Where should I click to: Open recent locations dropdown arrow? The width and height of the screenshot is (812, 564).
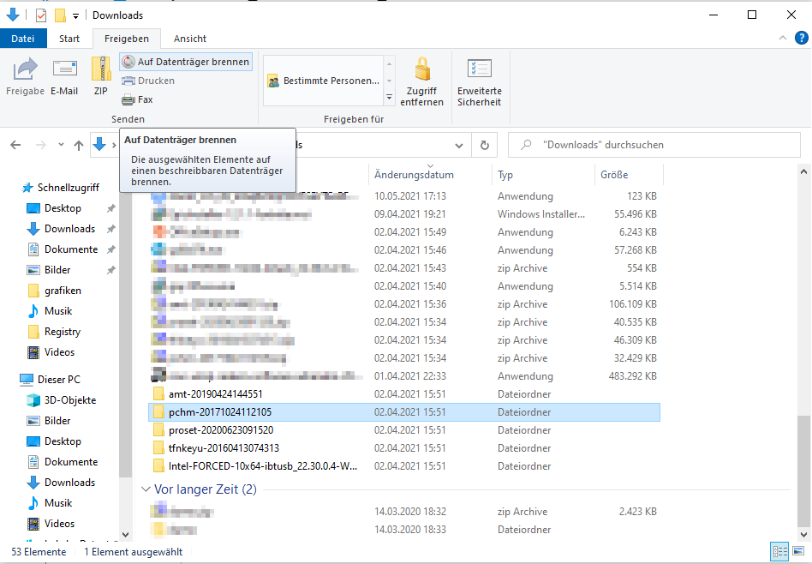pyautogui.click(x=61, y=145)
